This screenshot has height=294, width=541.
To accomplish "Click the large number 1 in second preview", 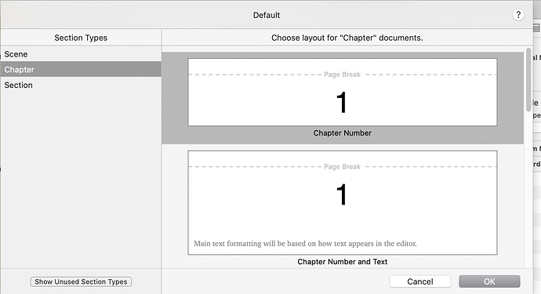I will coord(341,194).
